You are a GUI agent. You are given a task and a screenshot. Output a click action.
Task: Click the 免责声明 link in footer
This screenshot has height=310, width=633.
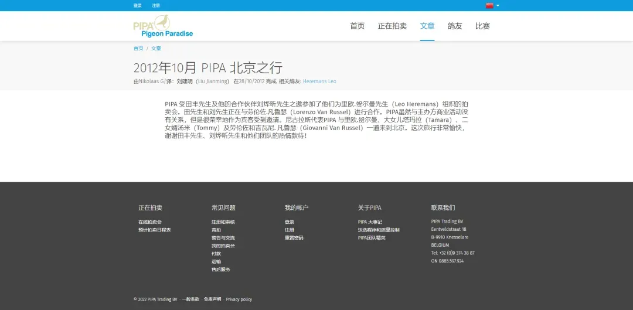[212, 299]
